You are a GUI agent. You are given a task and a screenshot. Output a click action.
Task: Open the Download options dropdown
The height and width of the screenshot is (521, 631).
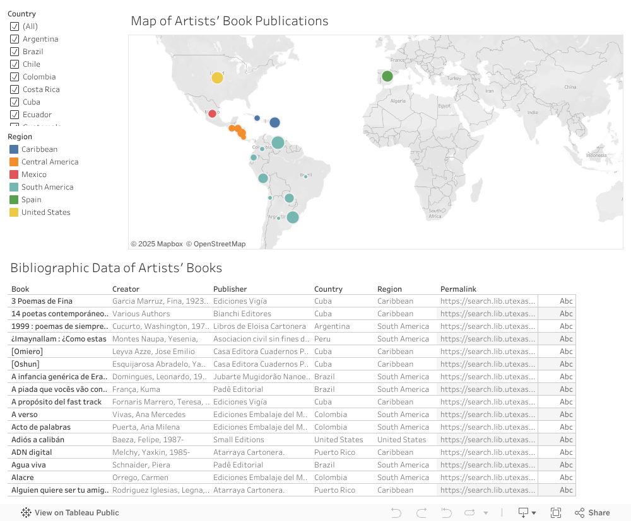pyautogui.click(x=527, y=513)
